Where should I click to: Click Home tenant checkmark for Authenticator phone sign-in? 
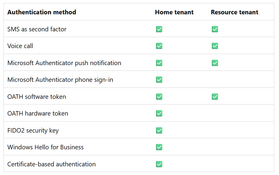159,79
